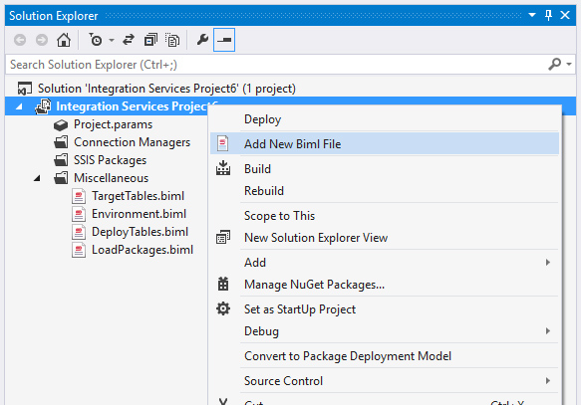This screenshot has height=405, width=581.
Task: Close the Solution Explorer panel
Action: (565, 15)
